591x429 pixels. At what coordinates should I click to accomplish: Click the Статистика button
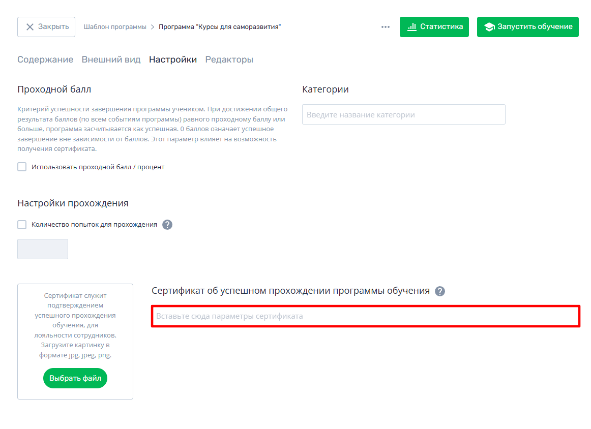434,27
